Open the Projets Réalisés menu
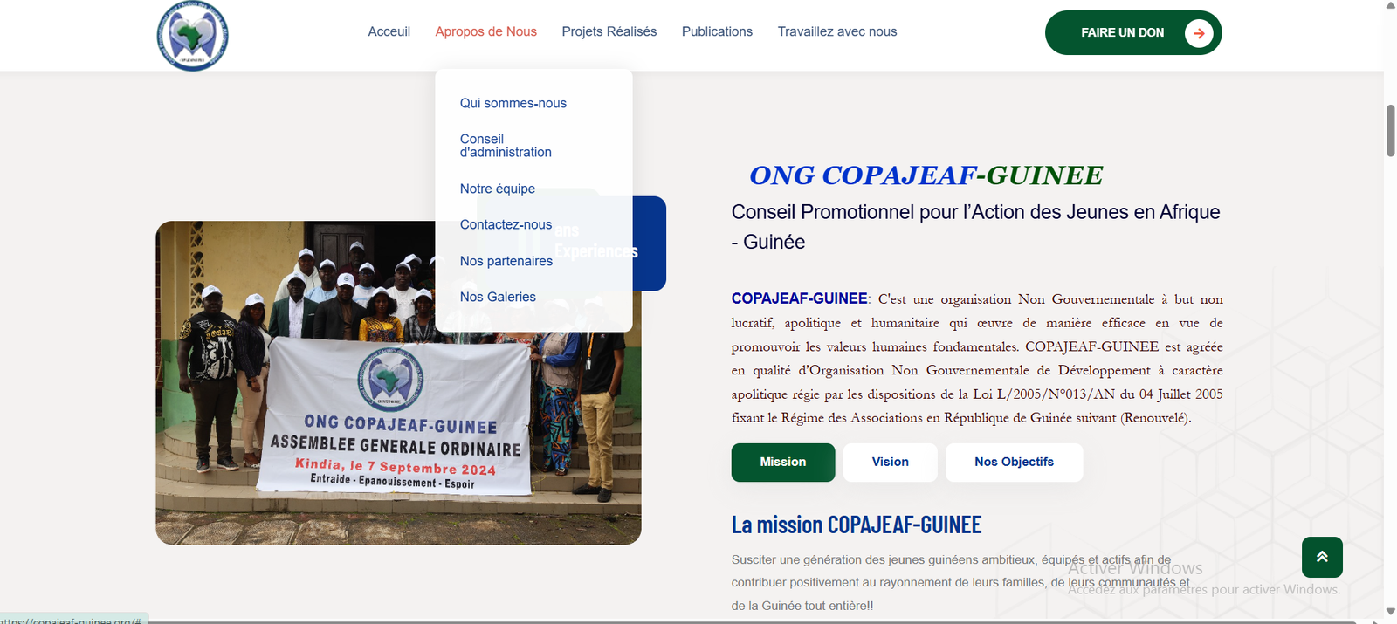 click(609, 31)
